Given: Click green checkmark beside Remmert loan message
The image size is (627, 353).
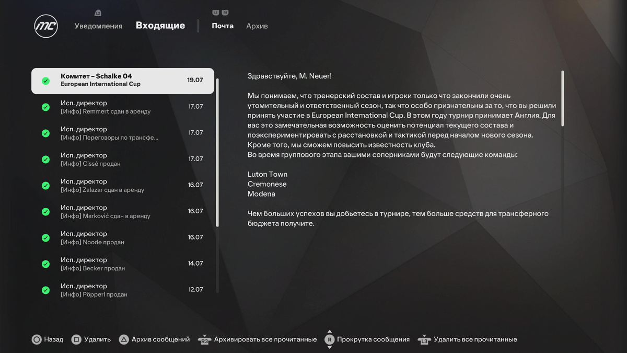Looking at the screenshot, I should (45, 107).
